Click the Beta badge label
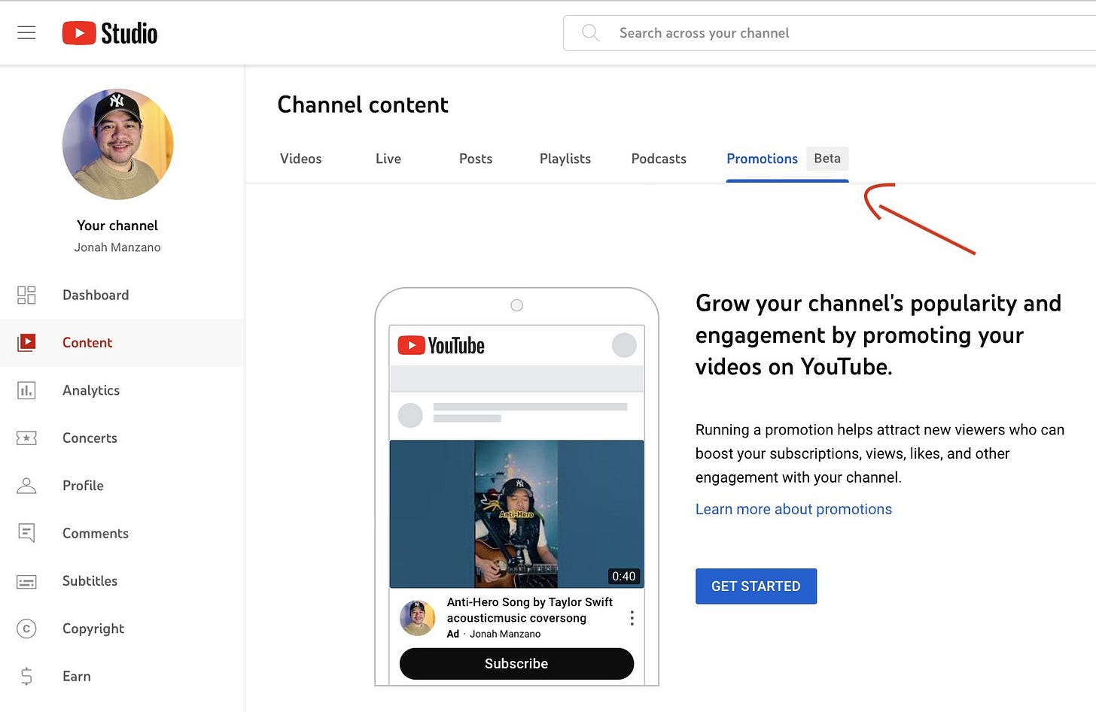The image size is (1096, 712). [x=827, y=159]
